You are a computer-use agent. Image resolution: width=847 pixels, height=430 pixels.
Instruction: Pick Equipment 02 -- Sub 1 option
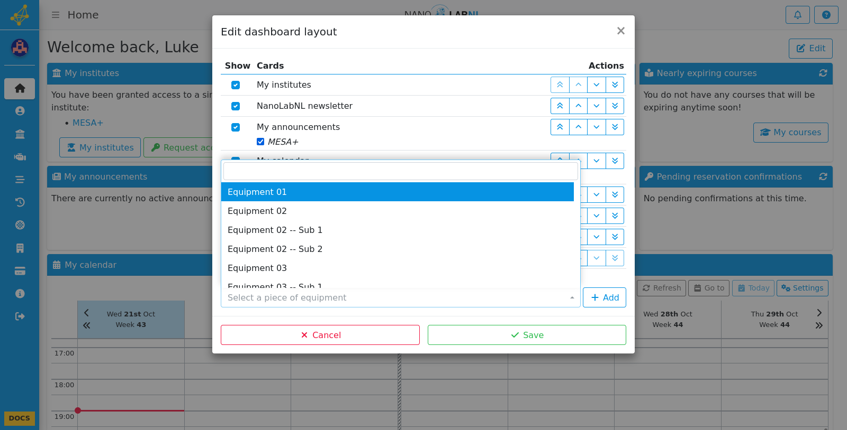398,230
